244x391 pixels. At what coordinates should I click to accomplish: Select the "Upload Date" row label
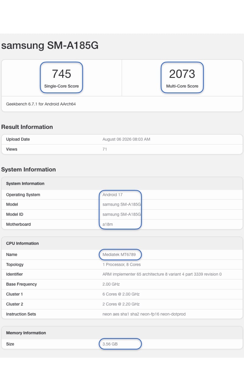tap(18, 139)
